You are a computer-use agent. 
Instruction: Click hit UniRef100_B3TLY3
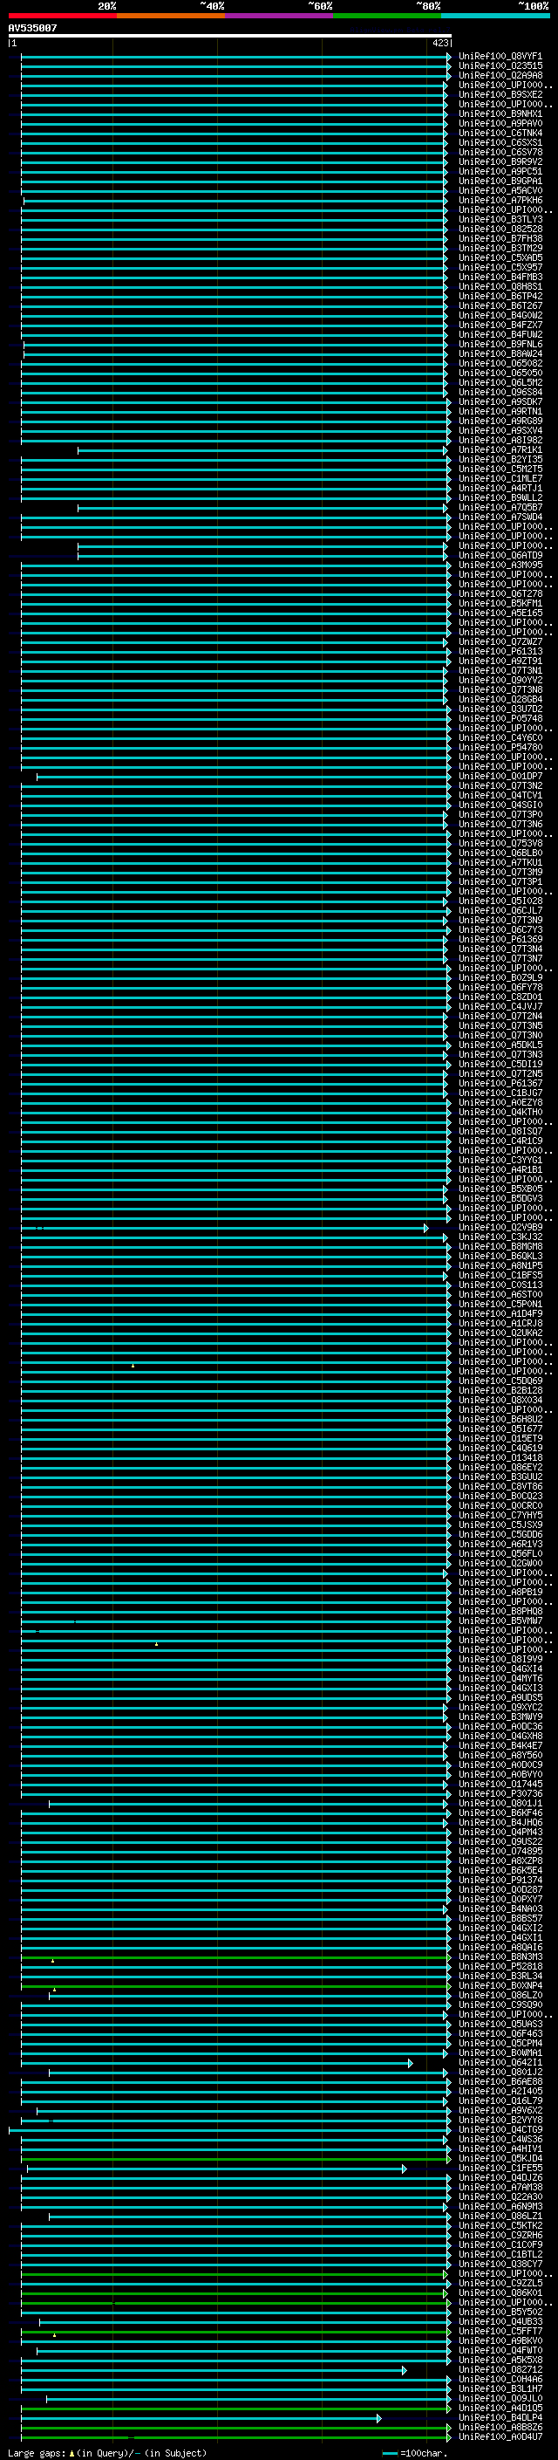(500, 220)
